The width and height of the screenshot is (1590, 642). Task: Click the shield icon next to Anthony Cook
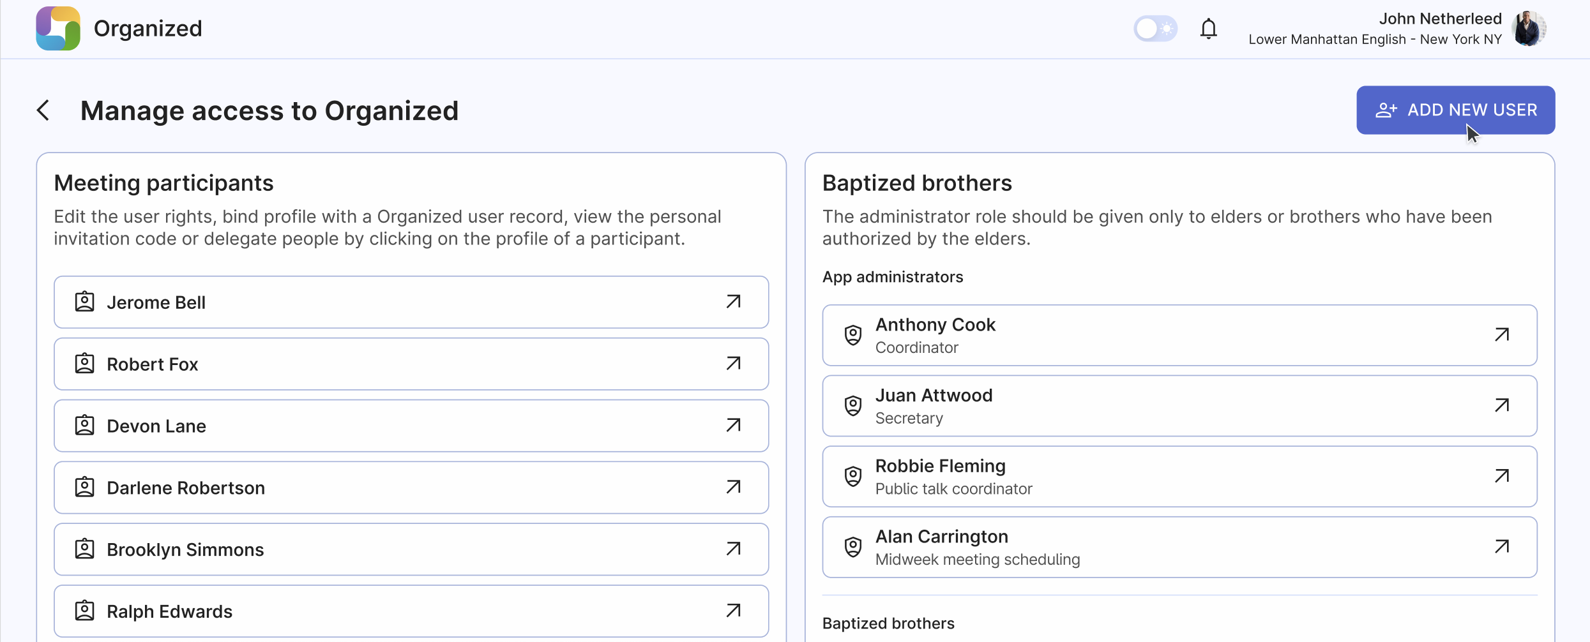[x=852, y=335]
